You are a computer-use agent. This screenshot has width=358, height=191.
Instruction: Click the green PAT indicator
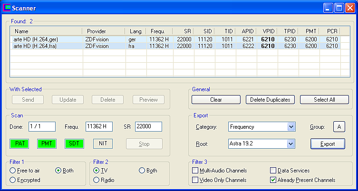[19, 143]
